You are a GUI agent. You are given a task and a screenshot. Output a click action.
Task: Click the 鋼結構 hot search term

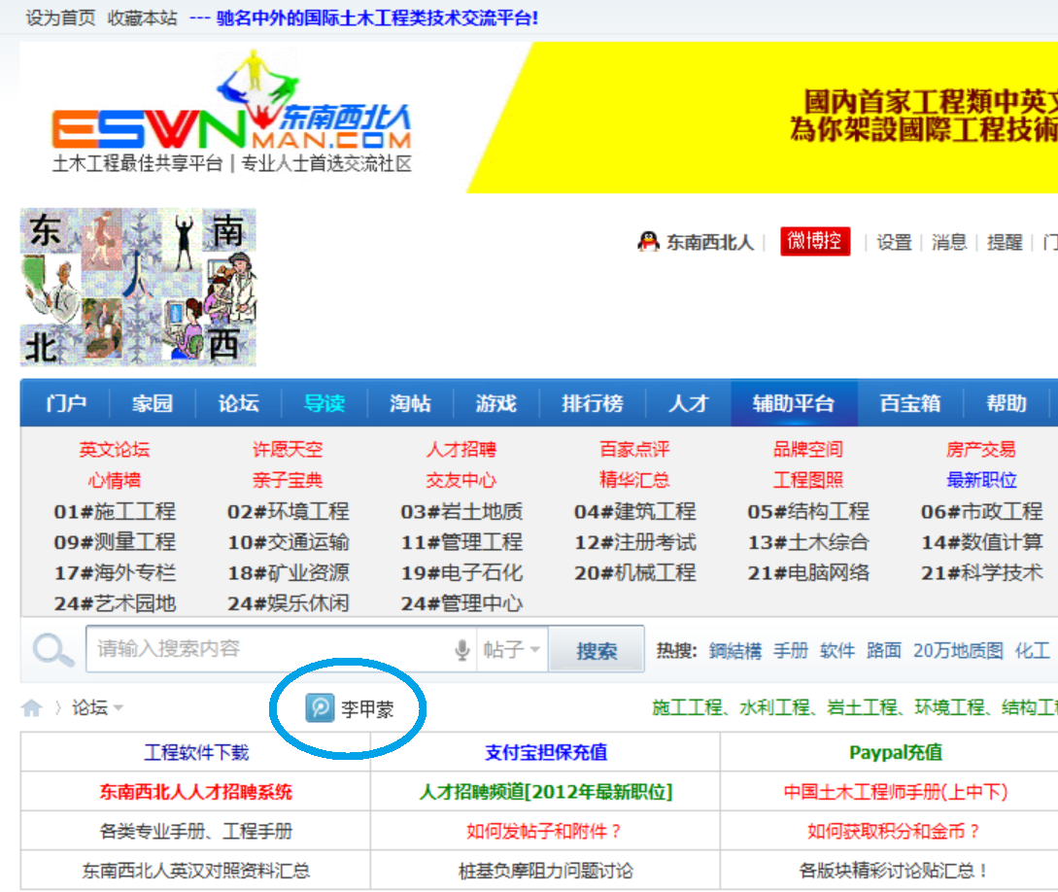734,650
